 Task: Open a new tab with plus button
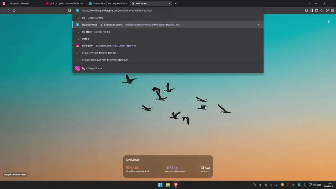[176, 3]
